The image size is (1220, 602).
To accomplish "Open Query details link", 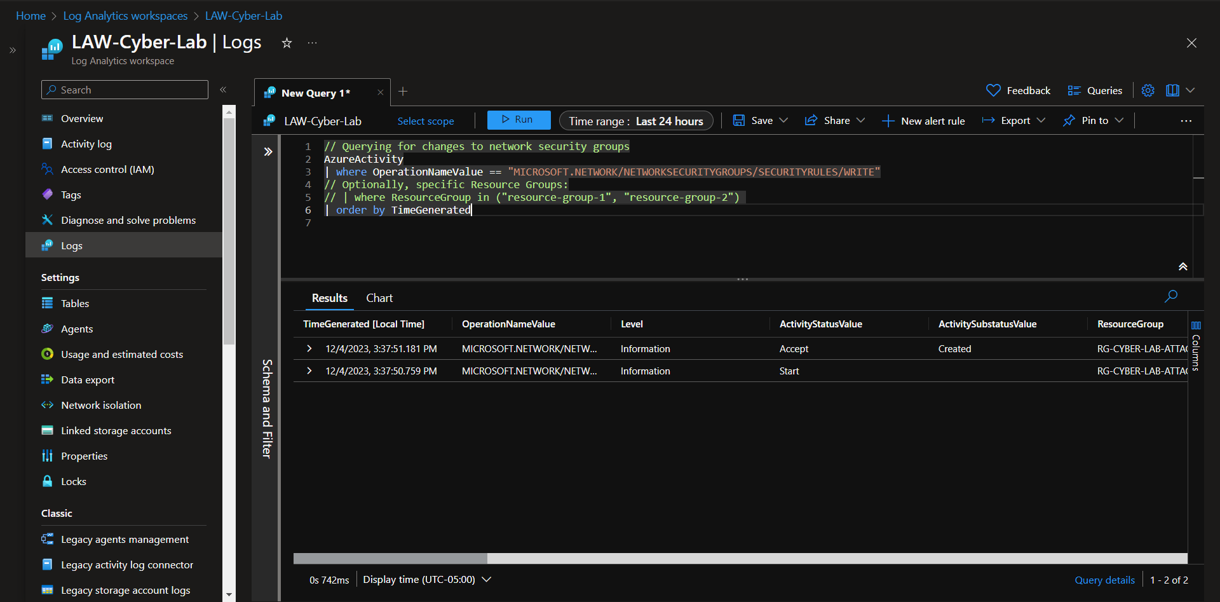I will 1104,580.
